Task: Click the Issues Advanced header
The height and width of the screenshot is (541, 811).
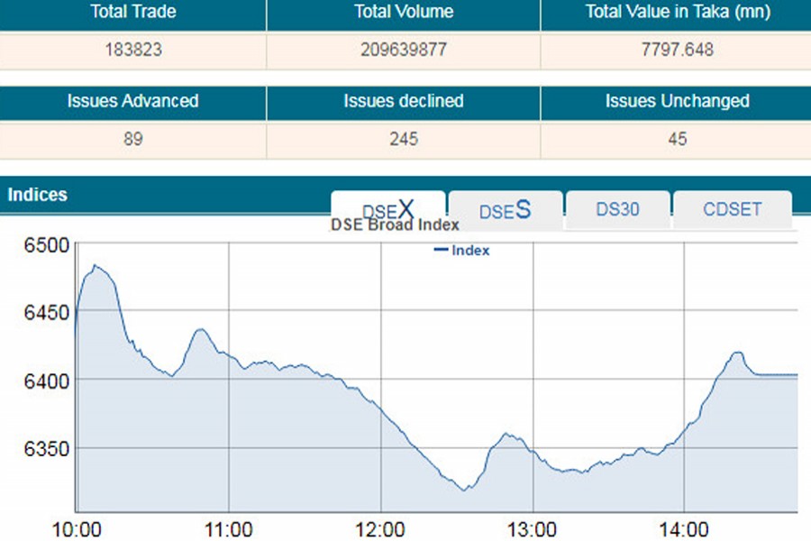Action: coord(132,101)
